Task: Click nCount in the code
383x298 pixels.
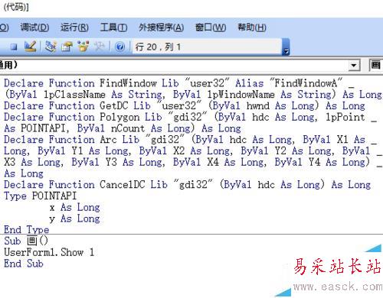Action: point(128,128)
